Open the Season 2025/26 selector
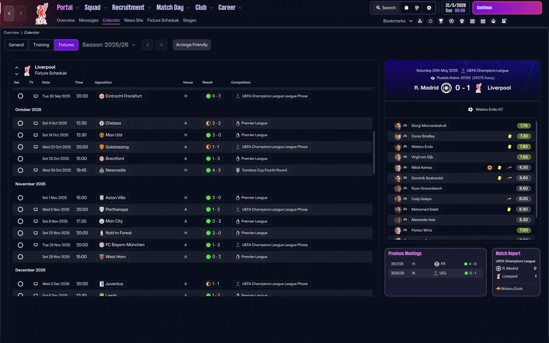Viewport: 549px width, 343px height. 109,45
